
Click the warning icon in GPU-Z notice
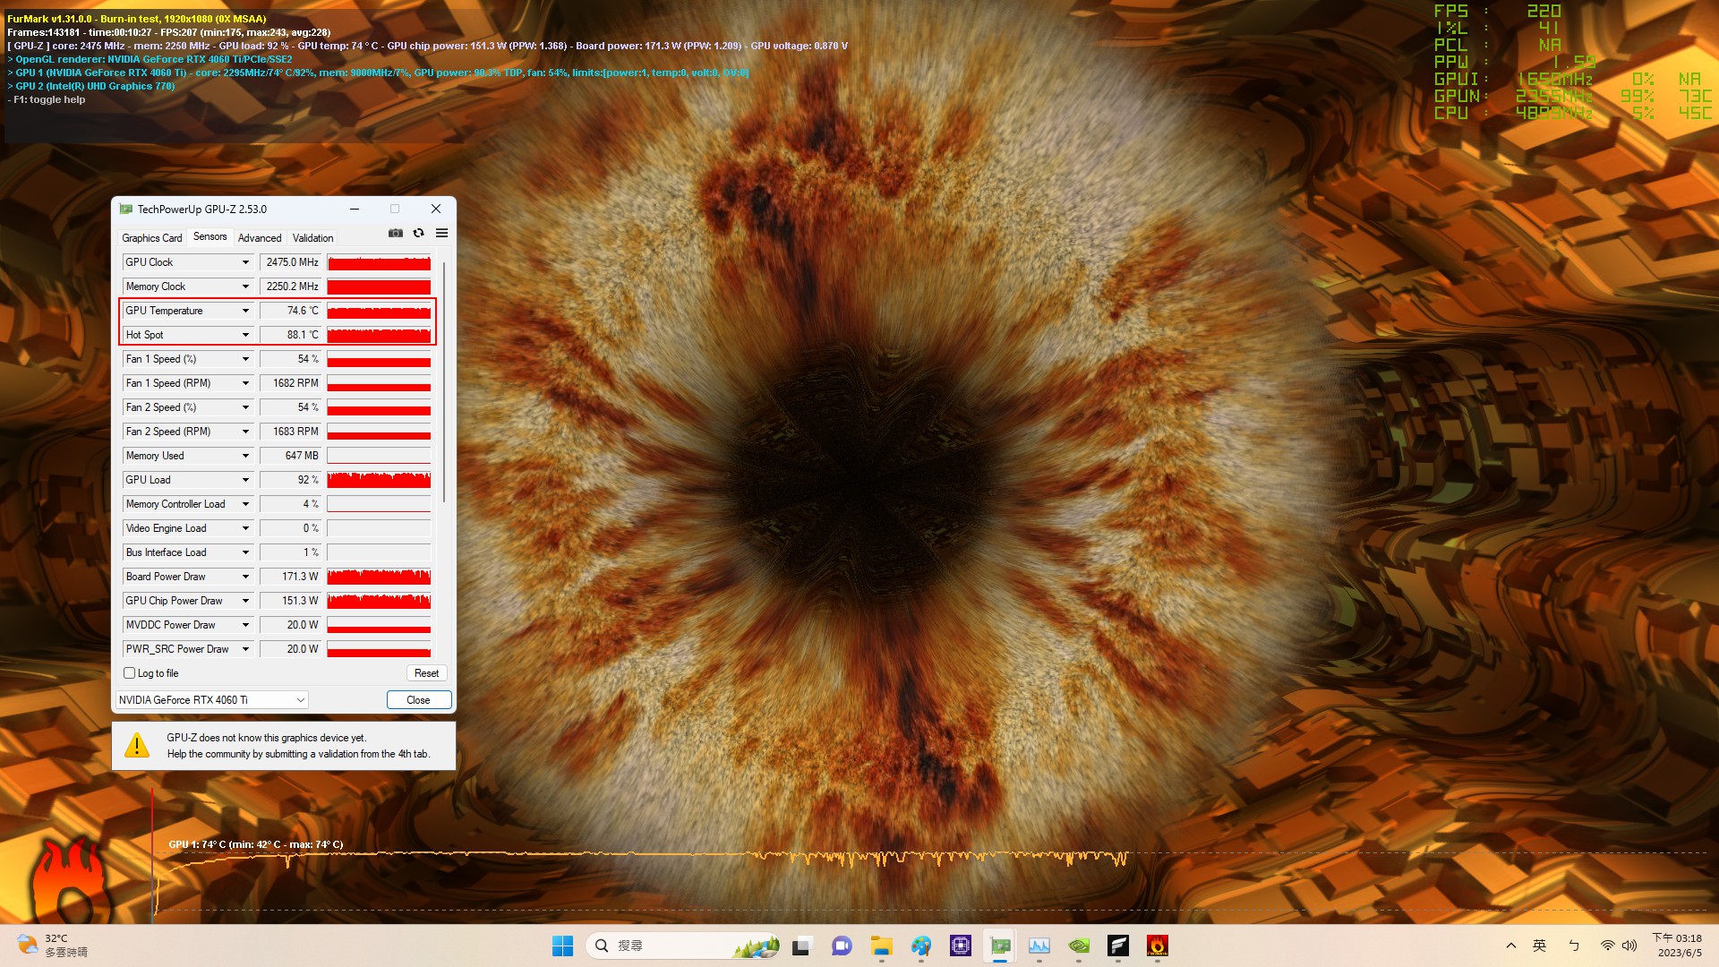coord(137,745)
